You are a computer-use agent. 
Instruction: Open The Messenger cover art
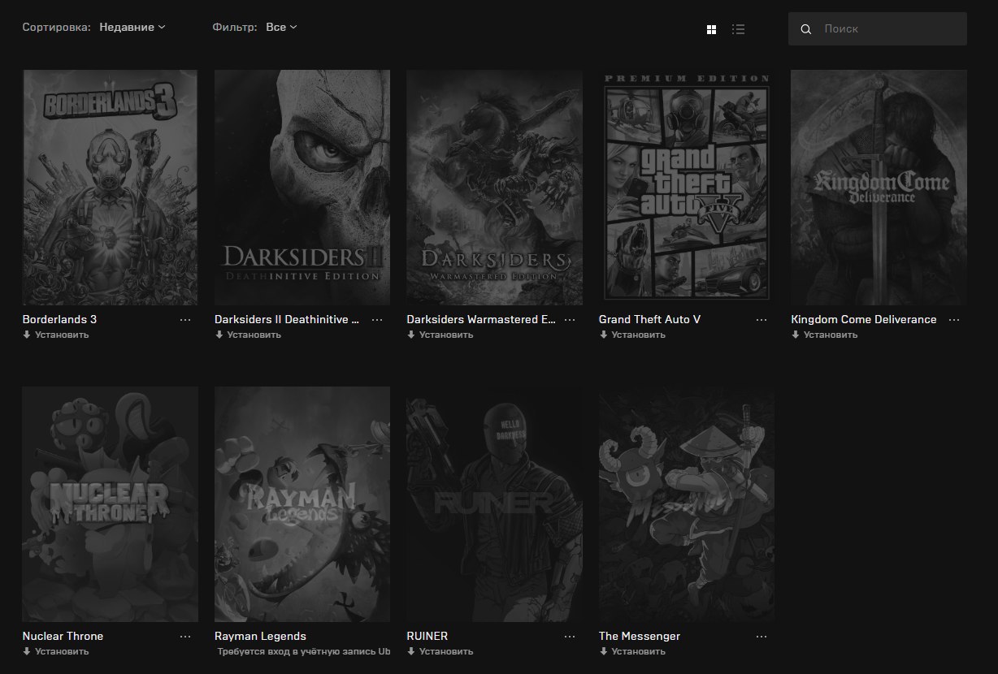click(x=687, y=504)
